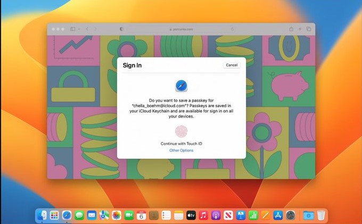Click the pink piggy bank illustration tile
362x224 pixels.
point(289,86)
